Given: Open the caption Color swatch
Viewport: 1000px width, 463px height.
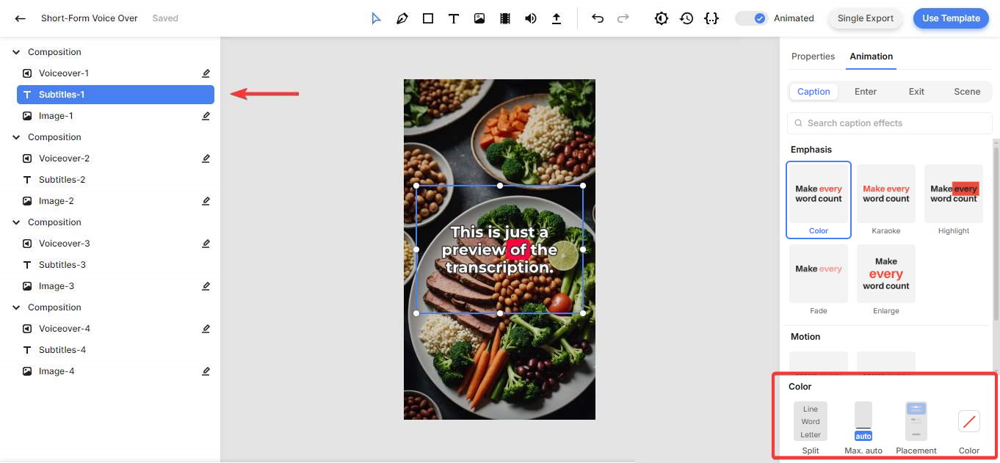Looking at the screenshot, I should [969, 421].
